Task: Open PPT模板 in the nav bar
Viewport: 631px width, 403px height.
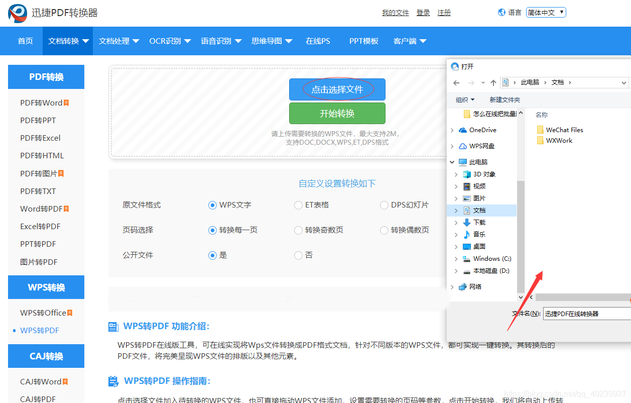Action: [364, 41]
